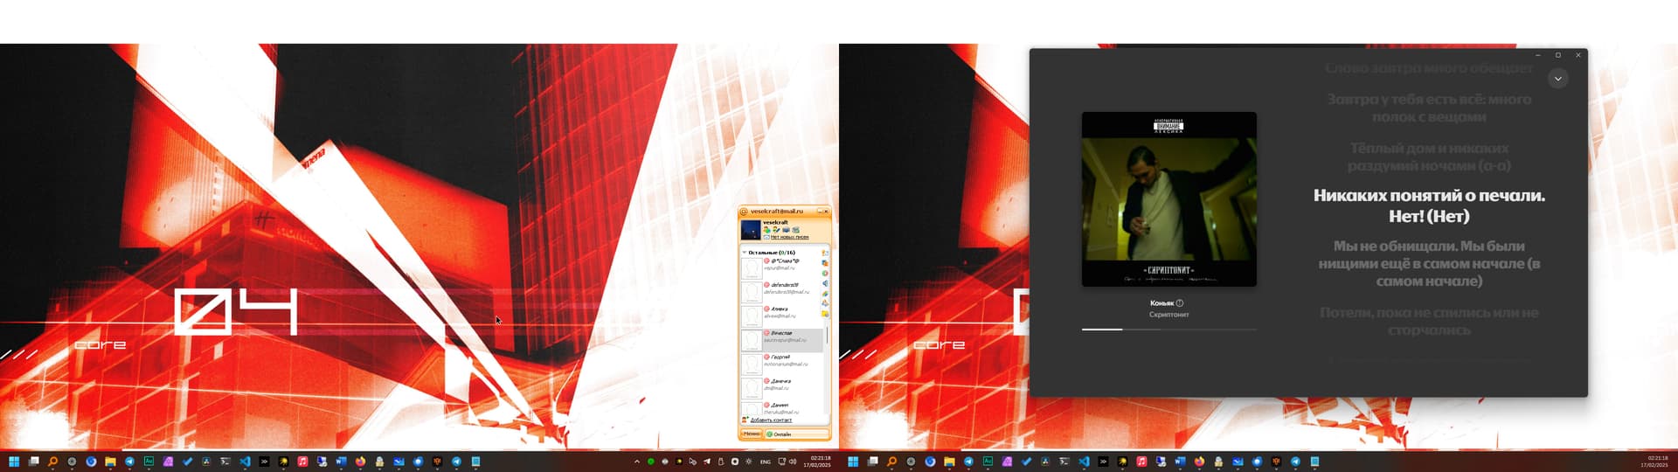Open Start menu on left monitor taskbar
Viewport: 1678px width, 472px height.
[14, 462]
